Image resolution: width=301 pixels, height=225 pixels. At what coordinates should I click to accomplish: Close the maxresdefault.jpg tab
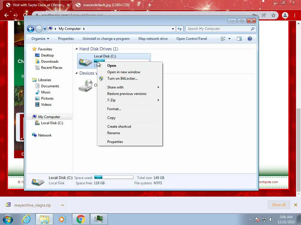138,5
